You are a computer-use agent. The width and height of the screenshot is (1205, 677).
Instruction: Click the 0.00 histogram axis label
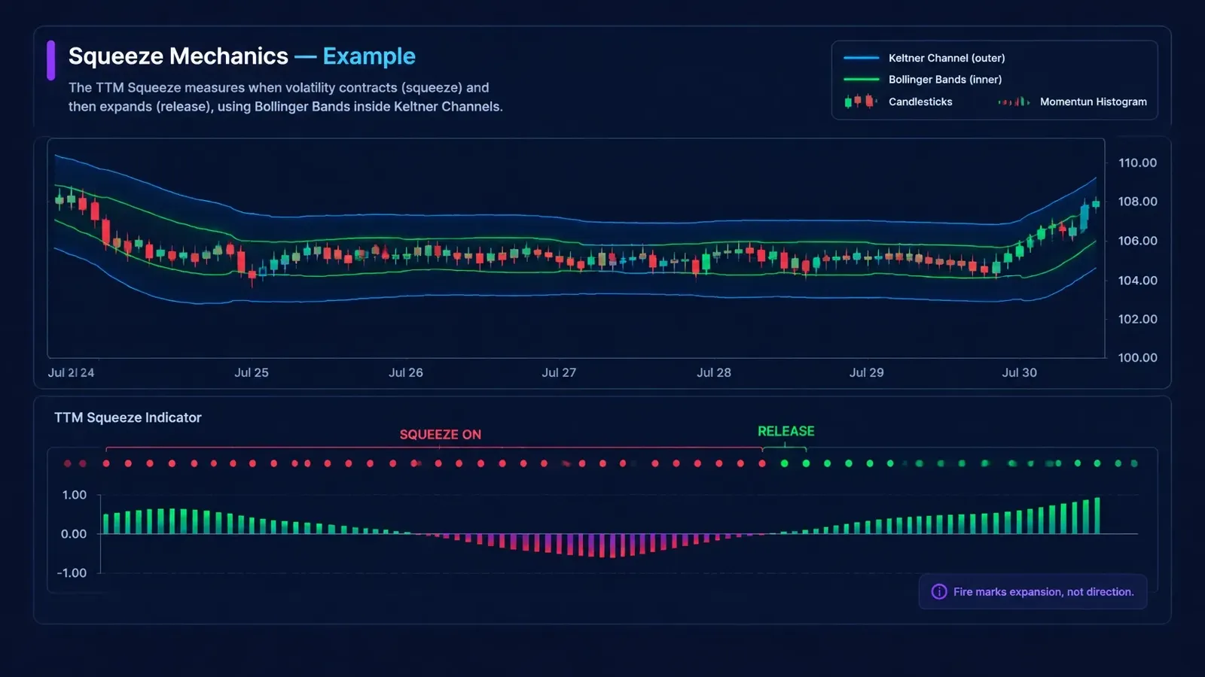point(74,534)
